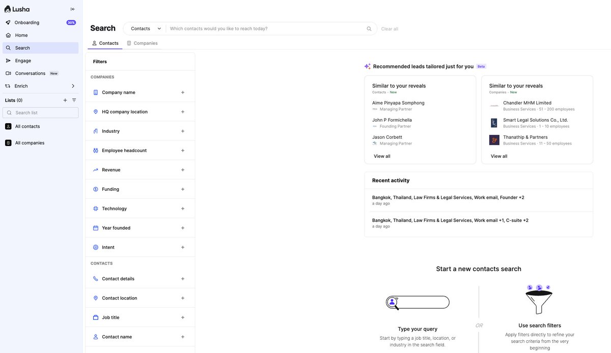Click the Contact name person icon
Viewport: 611px width, 353px height.
tap(96, 337)
